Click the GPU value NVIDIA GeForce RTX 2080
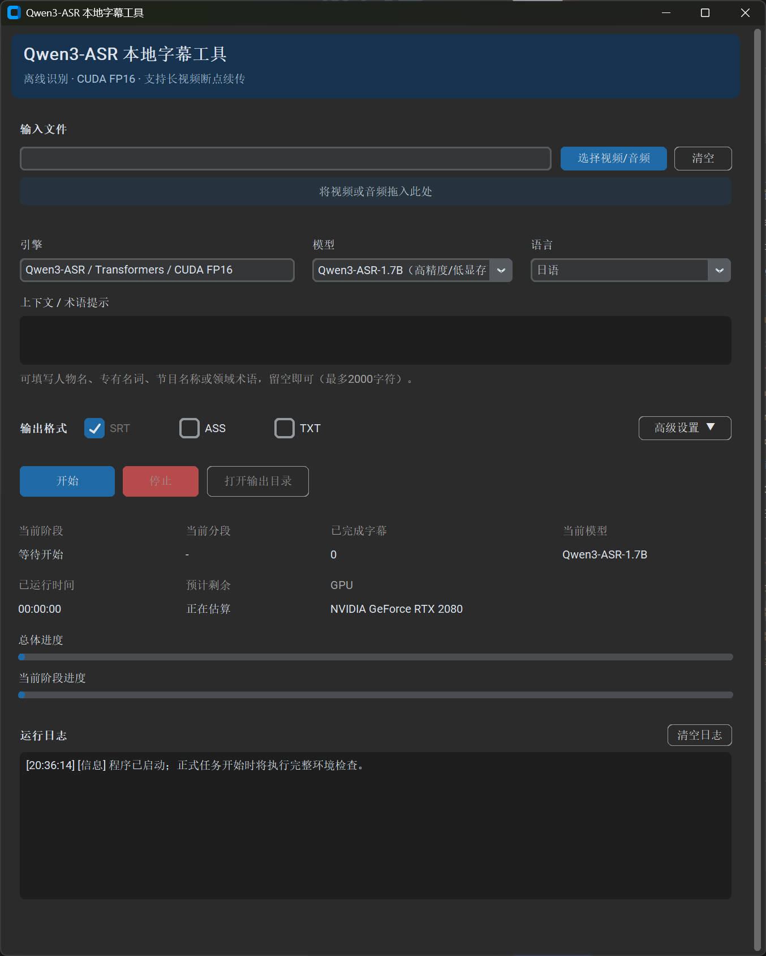This screenshot has width=766, height=956. 397,609
